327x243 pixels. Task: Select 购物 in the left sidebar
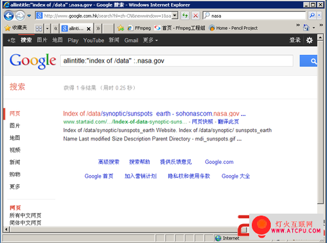pos(15,174)
